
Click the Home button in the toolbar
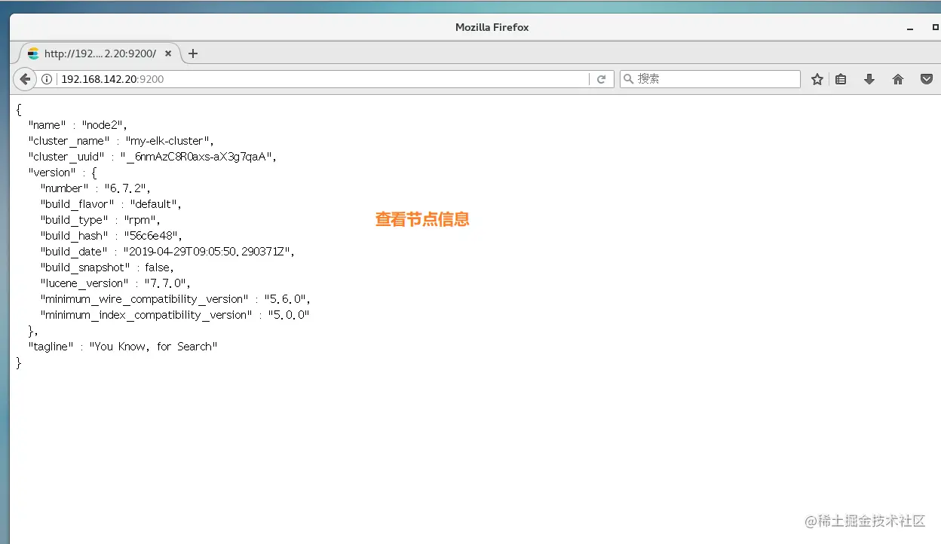[897, 78]
